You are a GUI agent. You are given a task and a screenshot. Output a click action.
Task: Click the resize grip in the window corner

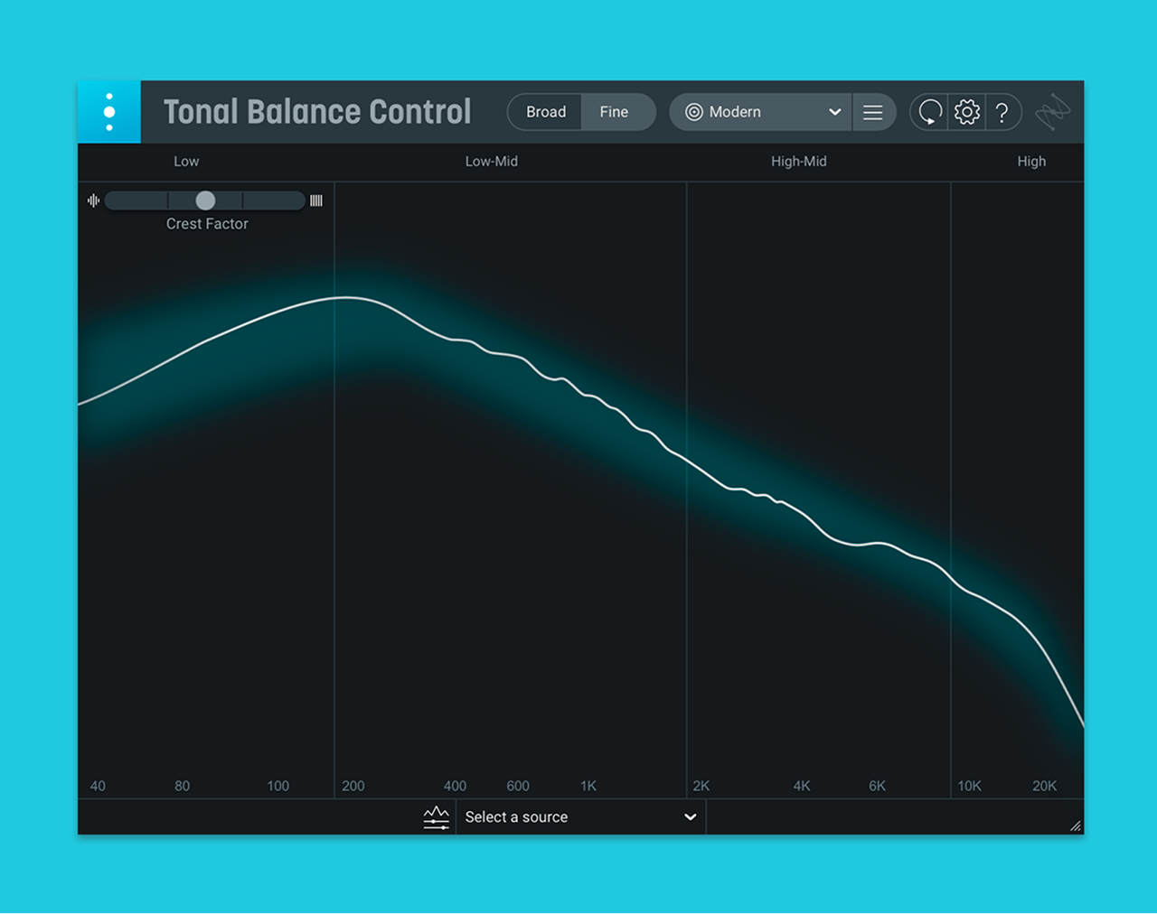pos(1076,825)
